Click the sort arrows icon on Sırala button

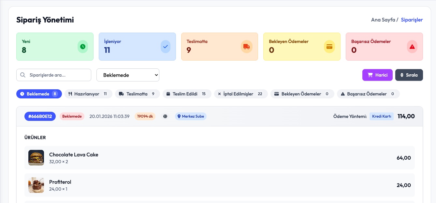402,75
